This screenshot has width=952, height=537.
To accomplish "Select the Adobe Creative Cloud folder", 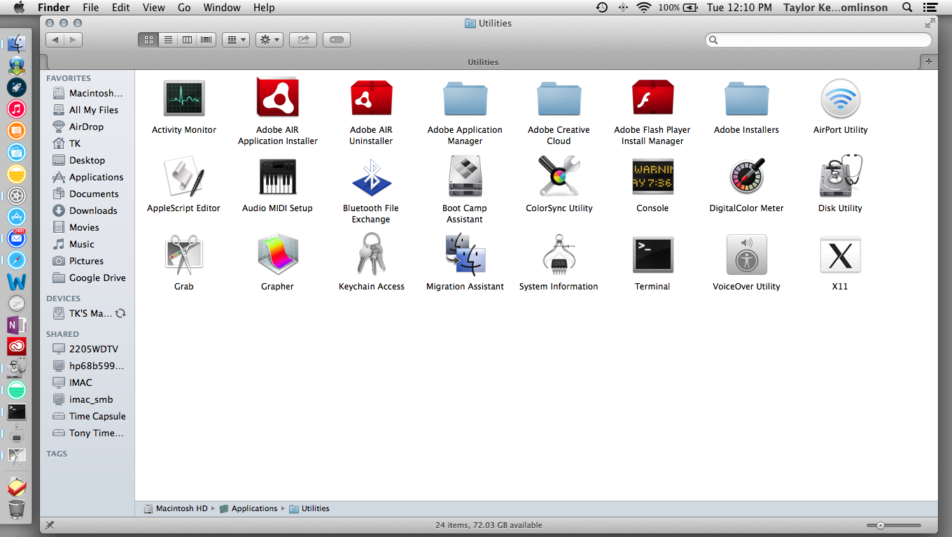I will click(559, 99).
